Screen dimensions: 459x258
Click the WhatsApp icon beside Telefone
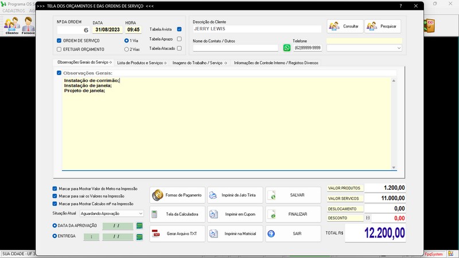[x=287, y=48]
